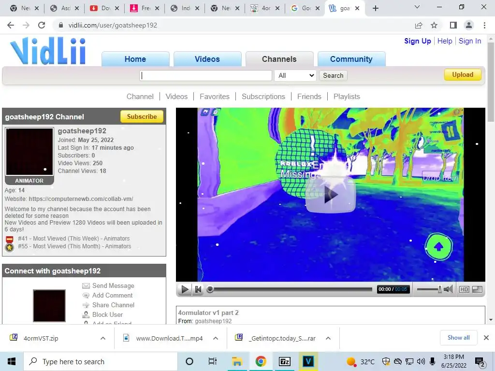Open the computernewb.com collab-vm website link
This screenshot has height=371, width=495.
pyautogui.click(x=81, y=199)
